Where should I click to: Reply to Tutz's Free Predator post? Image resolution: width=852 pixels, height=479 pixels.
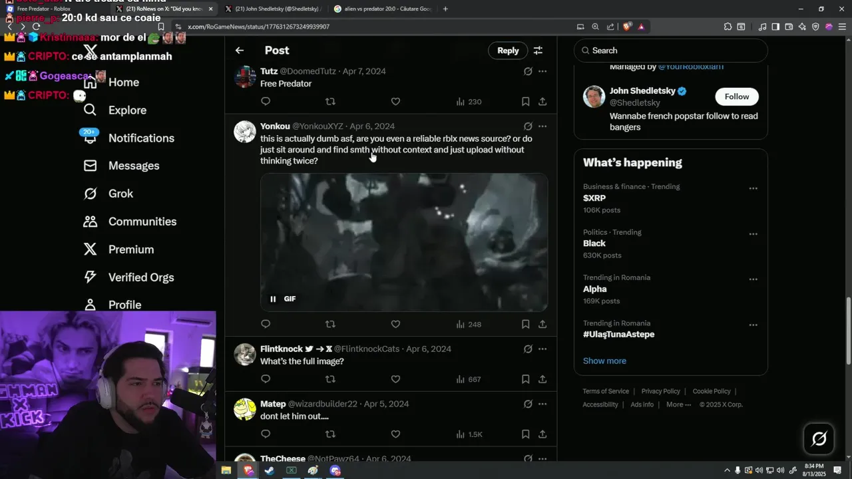click(x=266, y=101)
